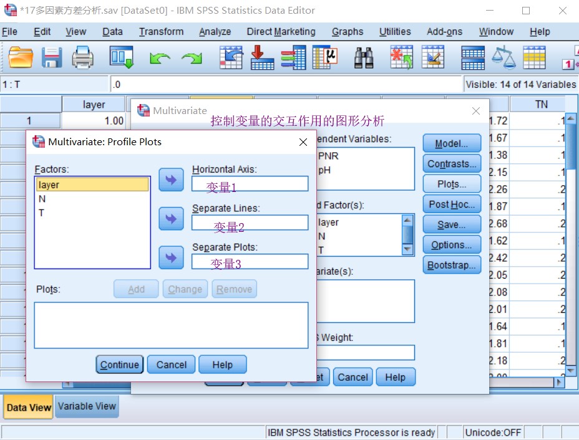Click the Separate Lines input field

click(250, 222)
